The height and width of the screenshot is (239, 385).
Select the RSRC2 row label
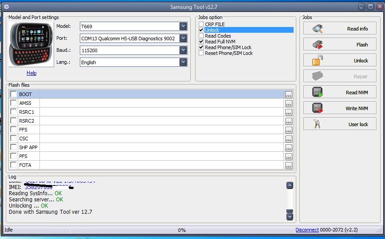tap(27, 121)
